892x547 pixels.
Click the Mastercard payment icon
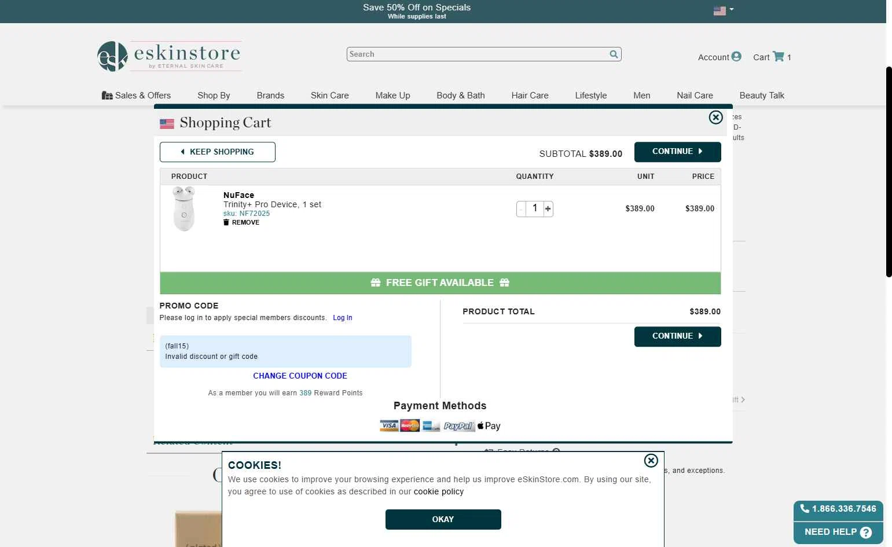pyautogui.click(x=410, y=426)
